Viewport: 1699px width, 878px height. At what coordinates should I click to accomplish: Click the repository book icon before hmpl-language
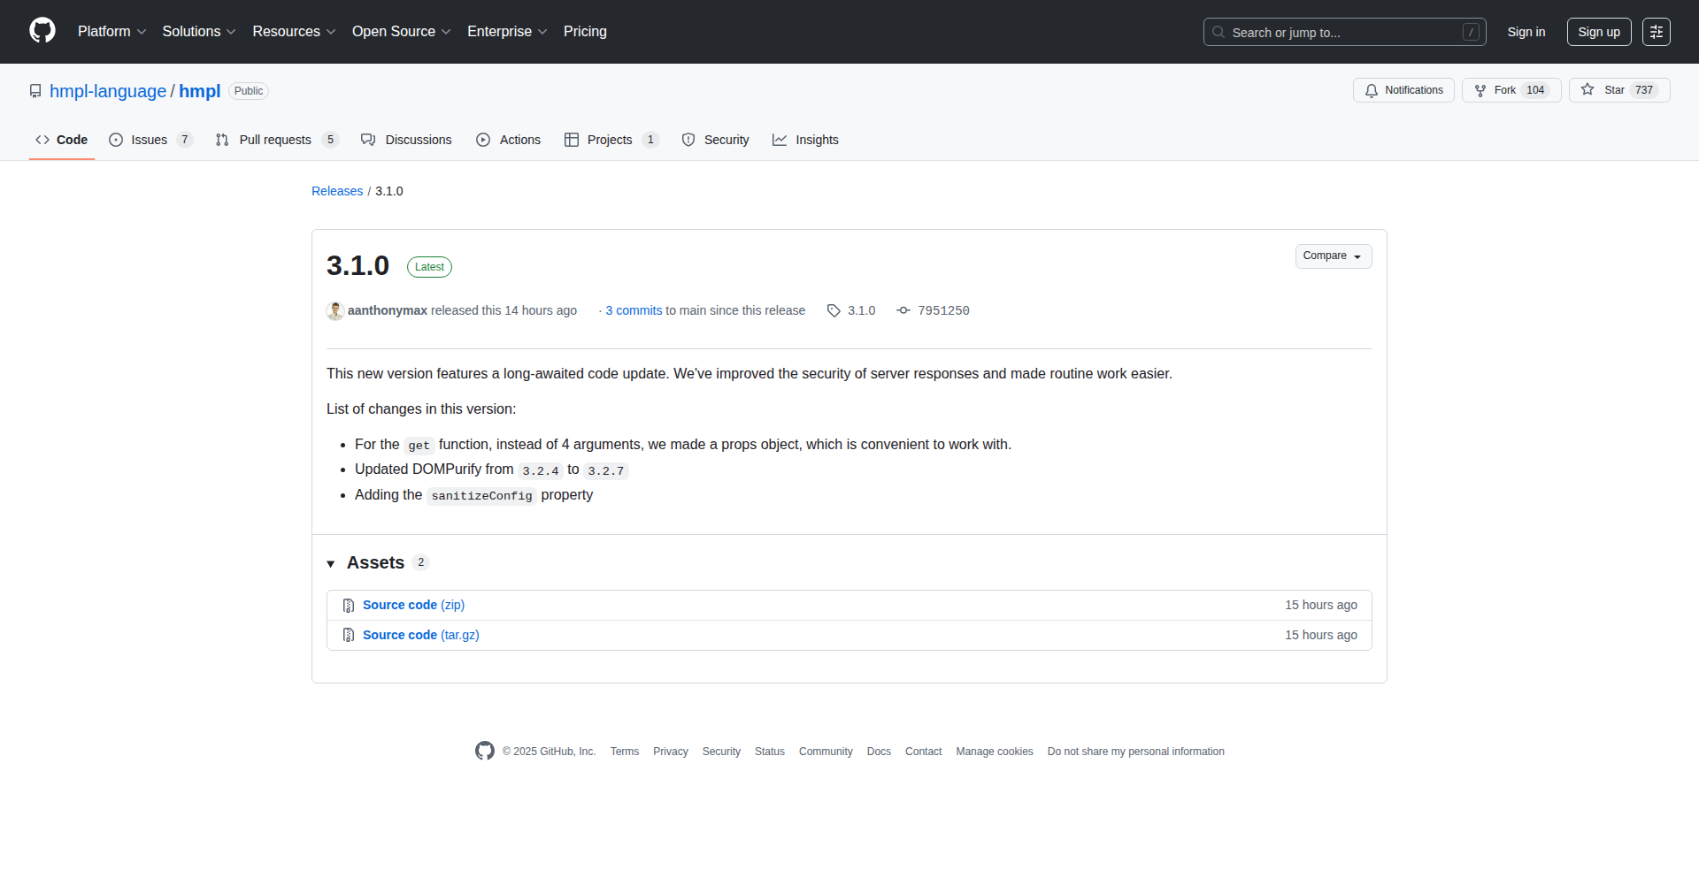tap(35, 90)
